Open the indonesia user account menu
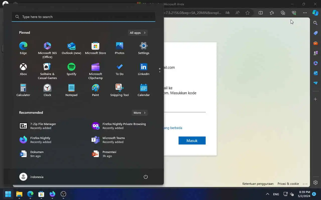 pyautogui.click(x=32, y=177)
